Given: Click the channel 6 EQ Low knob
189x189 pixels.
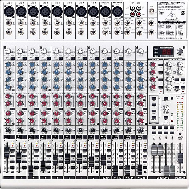Looking at the screenshot, I should tap(68, 87).
